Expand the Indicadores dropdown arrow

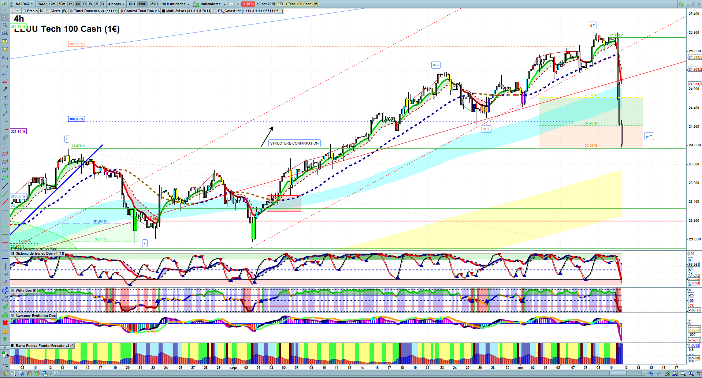pyautogui.click(x=224, y=4)
